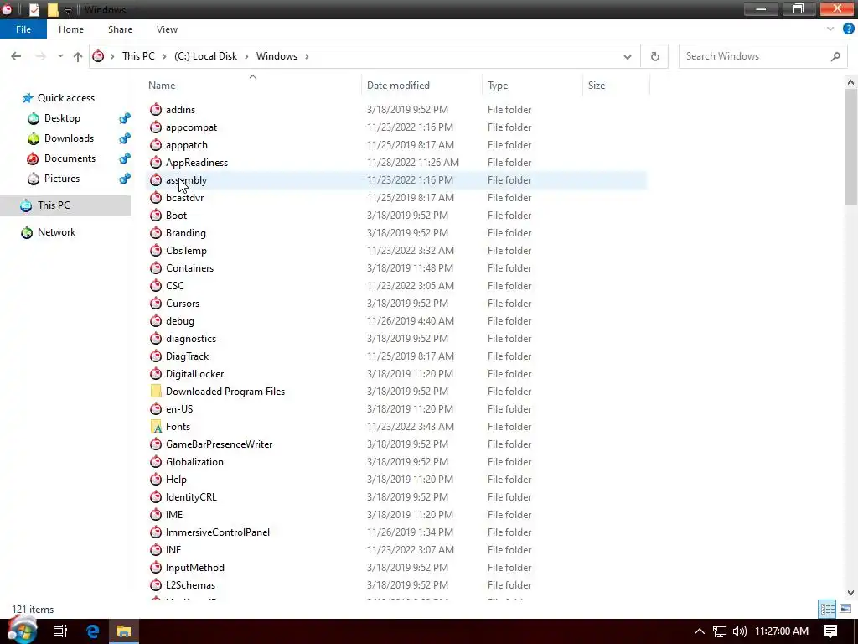Image resolution: width=858 pixels, height=644 pixels.
Task: Open the View ribbon tab
Action: click(167, 29)
